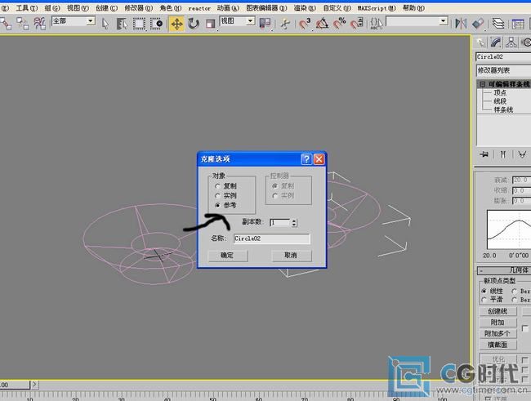Open the MAXScript(M) menu

[x=377, y=8]
